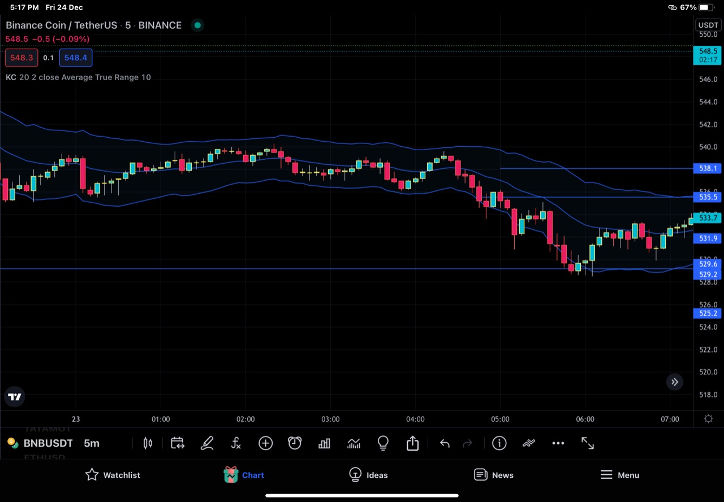Tap the TradingView logo on the chart

[x=15, y=397]
